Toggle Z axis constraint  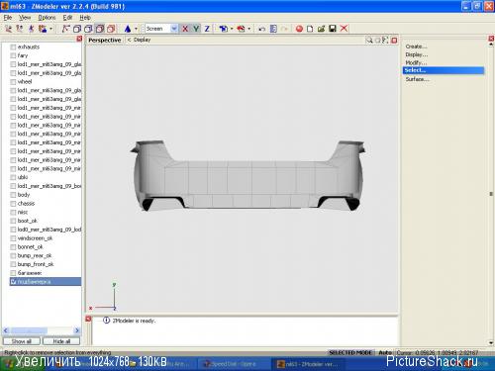click(207, 29)
